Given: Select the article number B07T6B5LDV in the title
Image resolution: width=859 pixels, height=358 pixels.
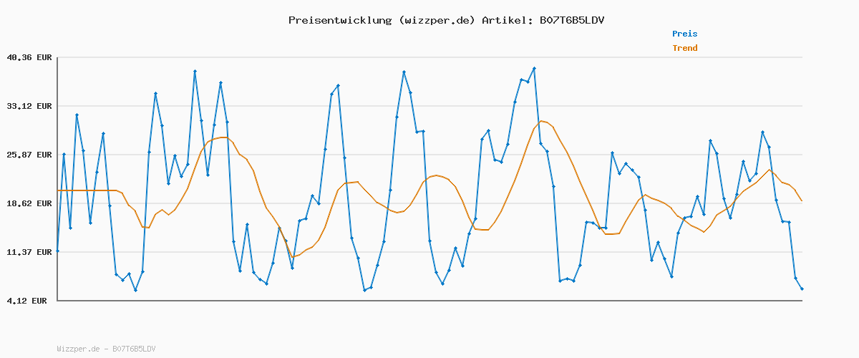Looking at the screenshot, I should click(x=573, y=20).
